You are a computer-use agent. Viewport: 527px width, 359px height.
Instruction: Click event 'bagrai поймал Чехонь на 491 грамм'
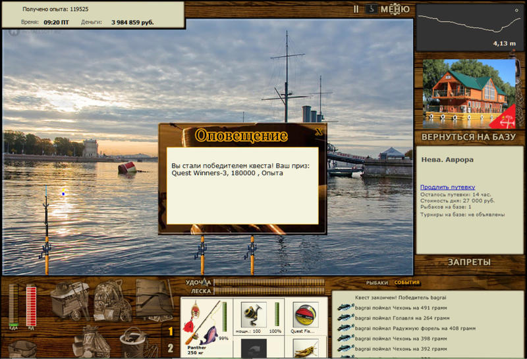[401, 308]
